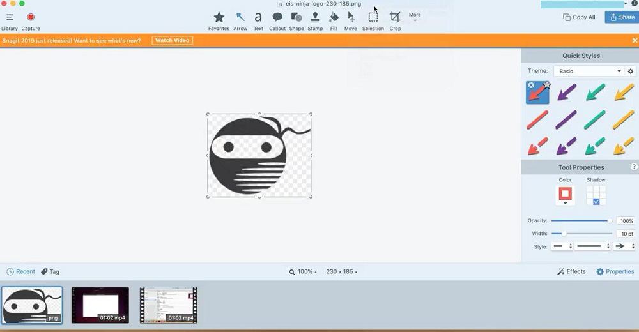The height and width of the screenshot is (332, 639).
Task: Open the Effects panel
Action: pos(571,272)
